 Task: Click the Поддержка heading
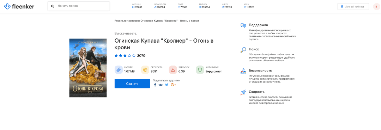coord(258,25)
